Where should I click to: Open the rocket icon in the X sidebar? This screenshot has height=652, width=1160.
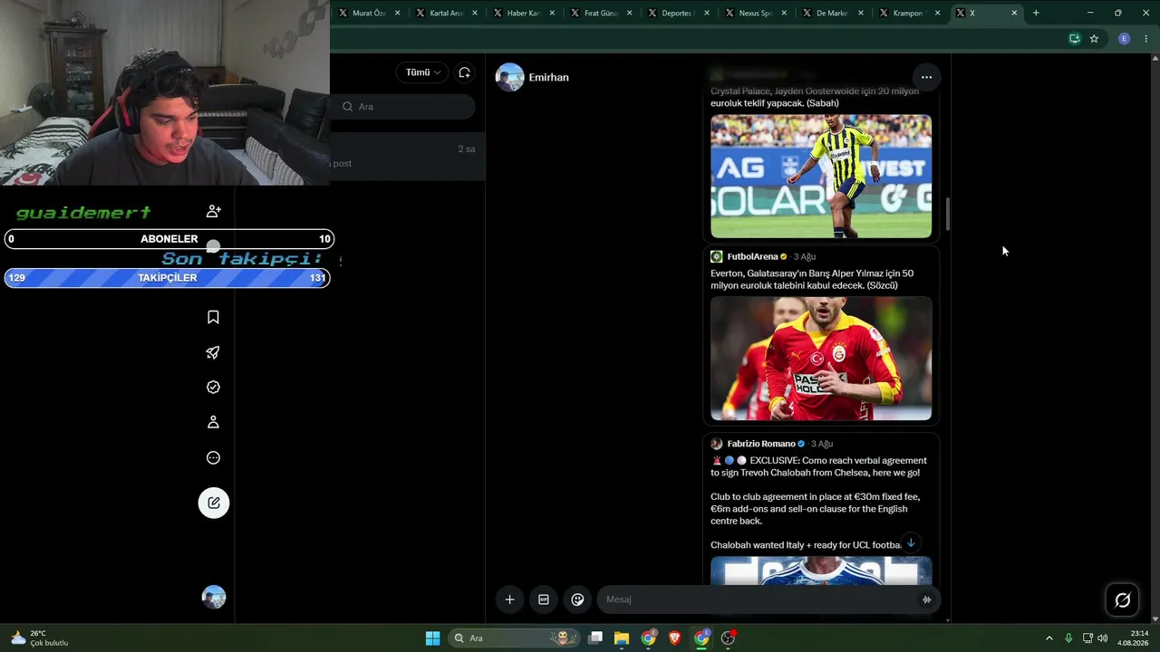pos(213,352)
